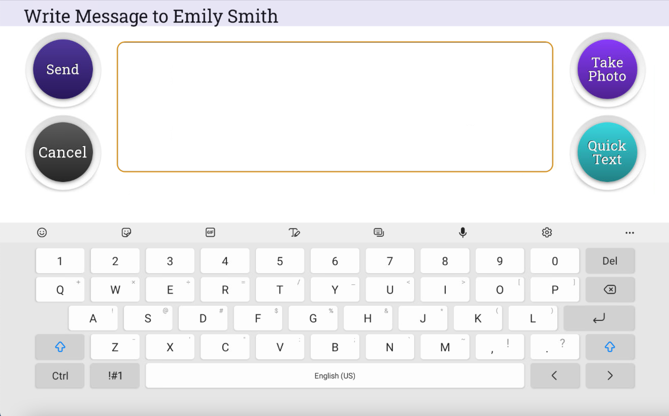Open the English (US) language selector

click(x=335, y=376)
